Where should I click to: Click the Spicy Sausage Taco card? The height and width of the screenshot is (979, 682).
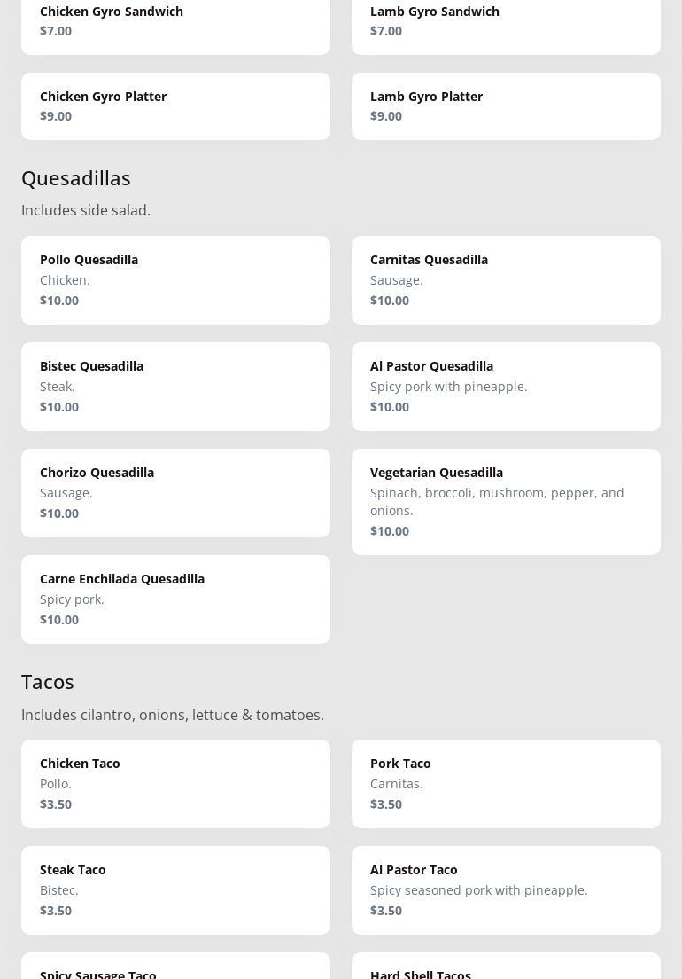[x=175, y=968]
